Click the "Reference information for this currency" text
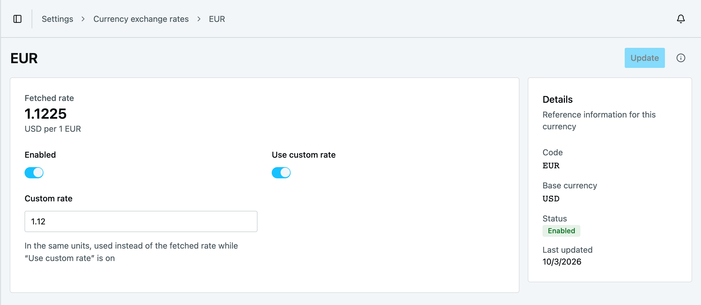The height and width of the screenshot is (305, 701). click(x=599, y=120)
